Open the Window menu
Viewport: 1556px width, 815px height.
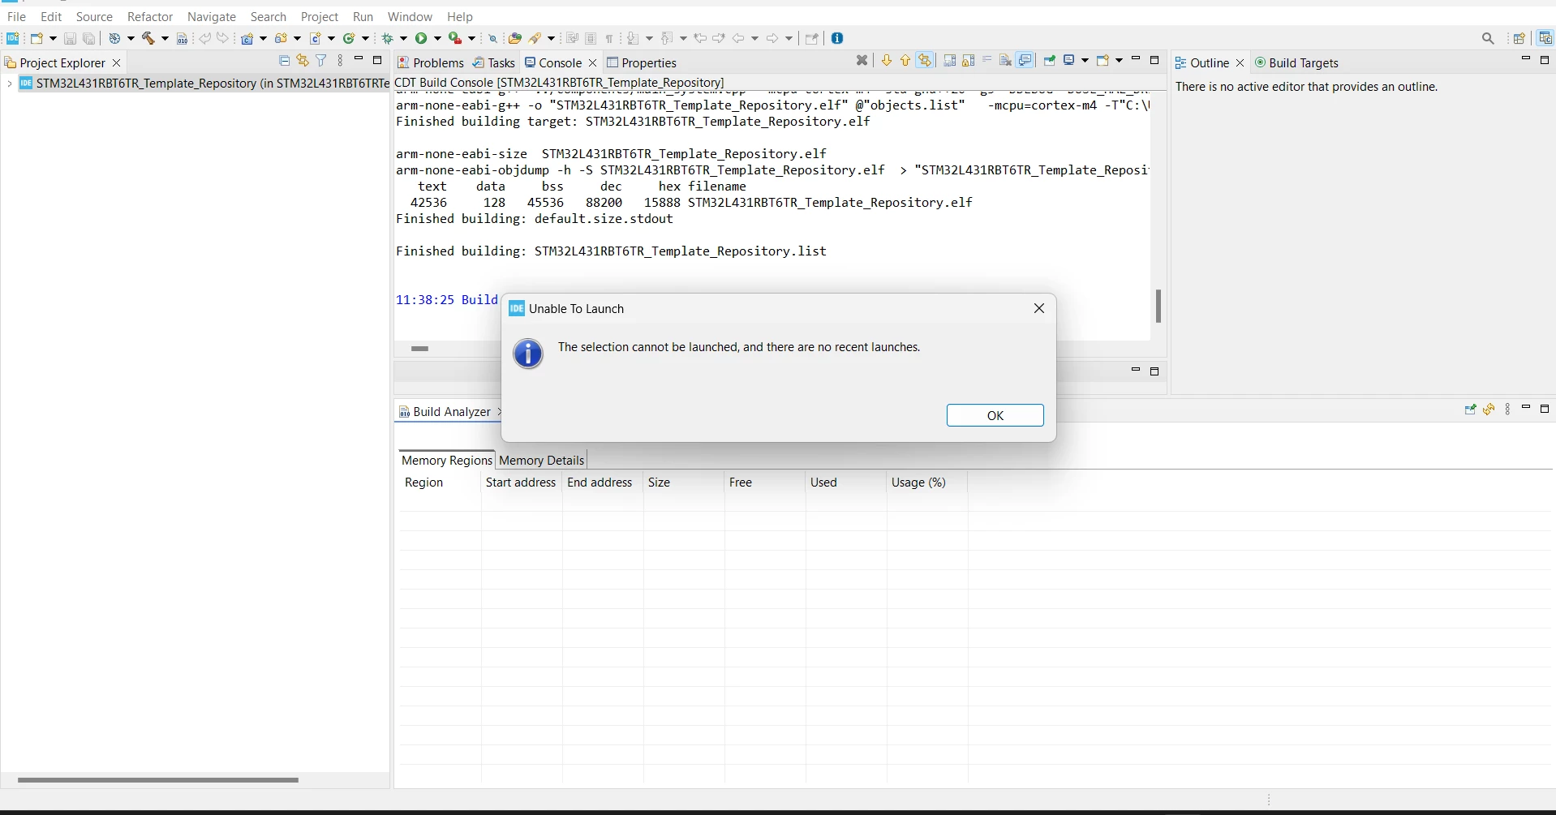tap(410, 16)
